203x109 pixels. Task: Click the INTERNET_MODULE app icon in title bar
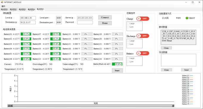click(2, 2)
